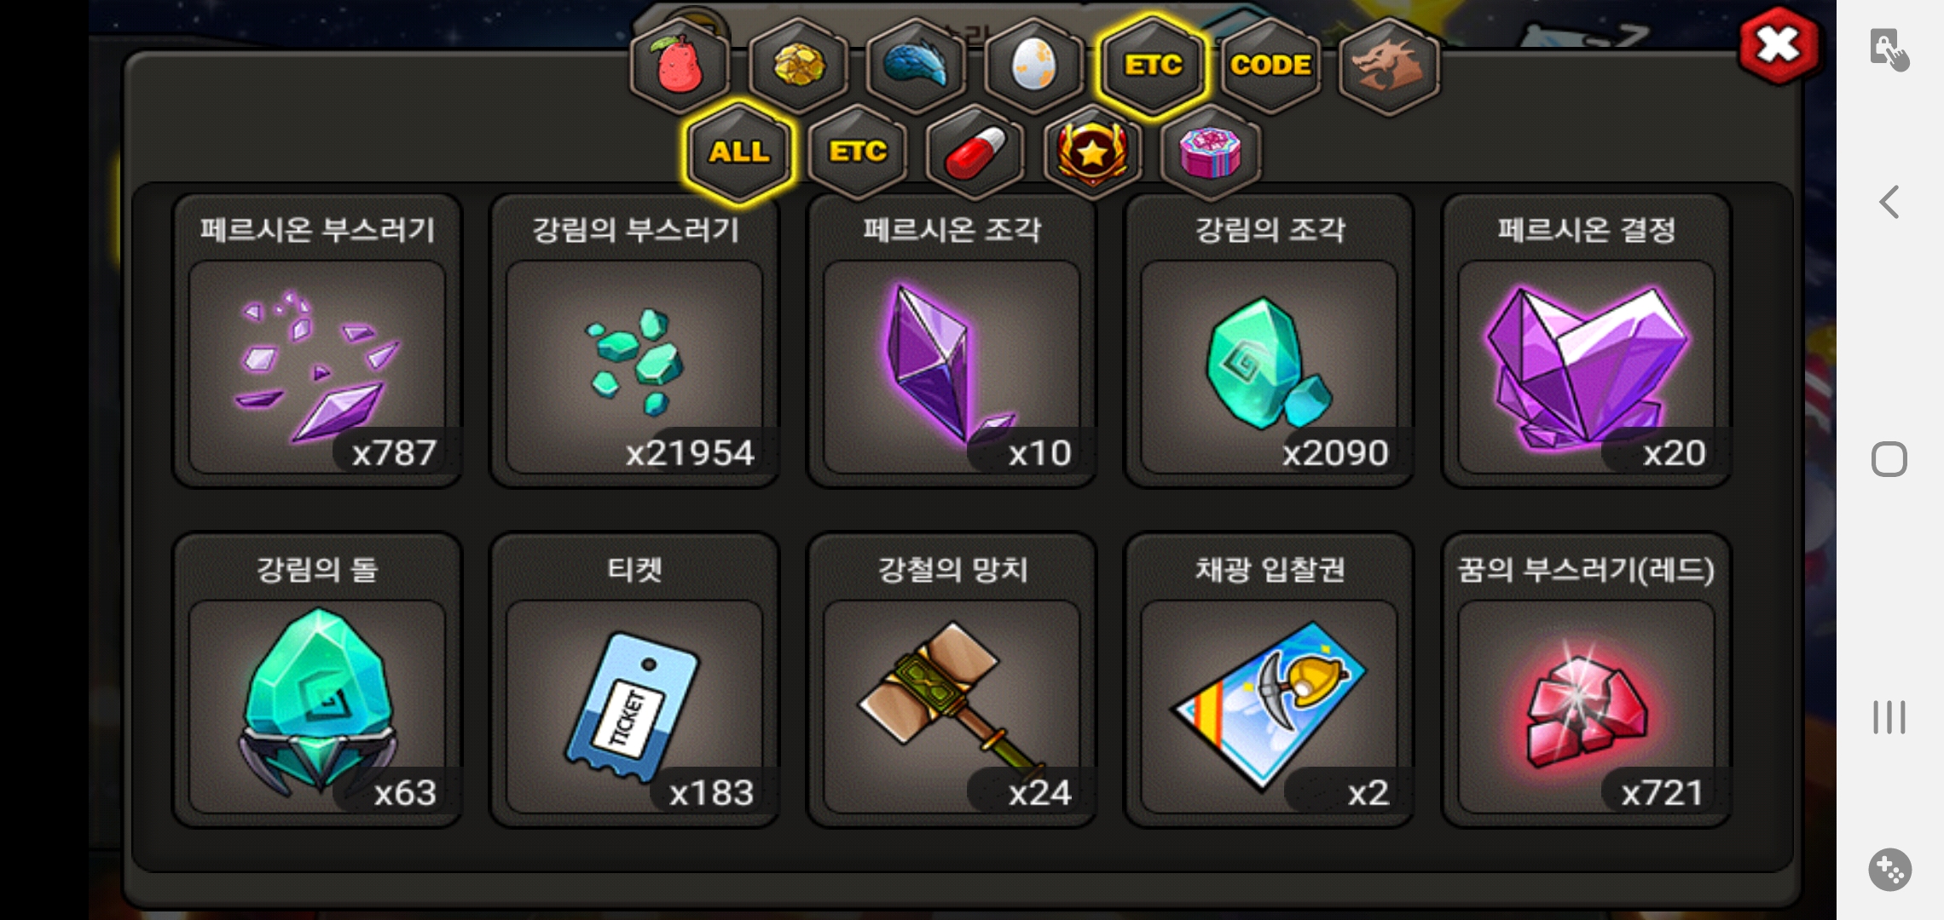
Task: Open the blue dragon scale category
Action: click(916, 66)
